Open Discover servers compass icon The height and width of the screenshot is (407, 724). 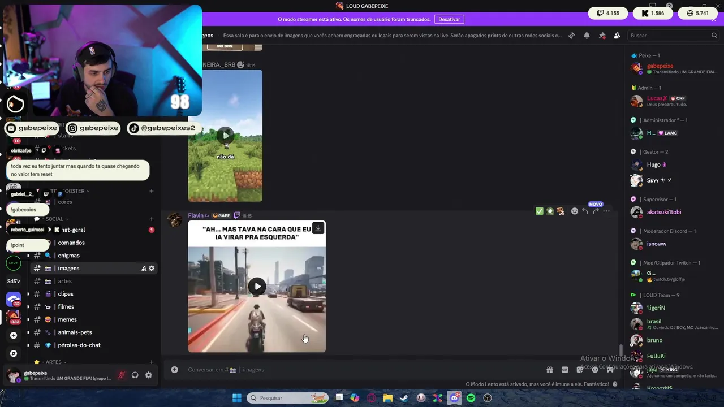[x=14, y=354]
